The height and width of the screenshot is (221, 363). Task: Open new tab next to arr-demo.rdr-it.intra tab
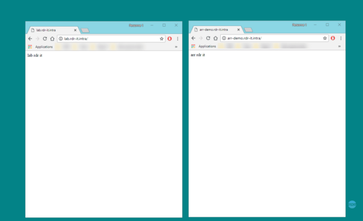pos(249,30)
